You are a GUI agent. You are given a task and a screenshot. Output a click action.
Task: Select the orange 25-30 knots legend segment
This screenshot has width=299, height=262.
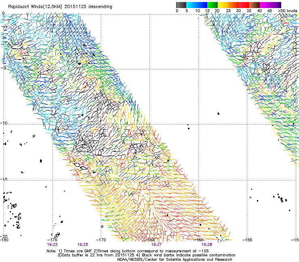(x=234, y=5)
